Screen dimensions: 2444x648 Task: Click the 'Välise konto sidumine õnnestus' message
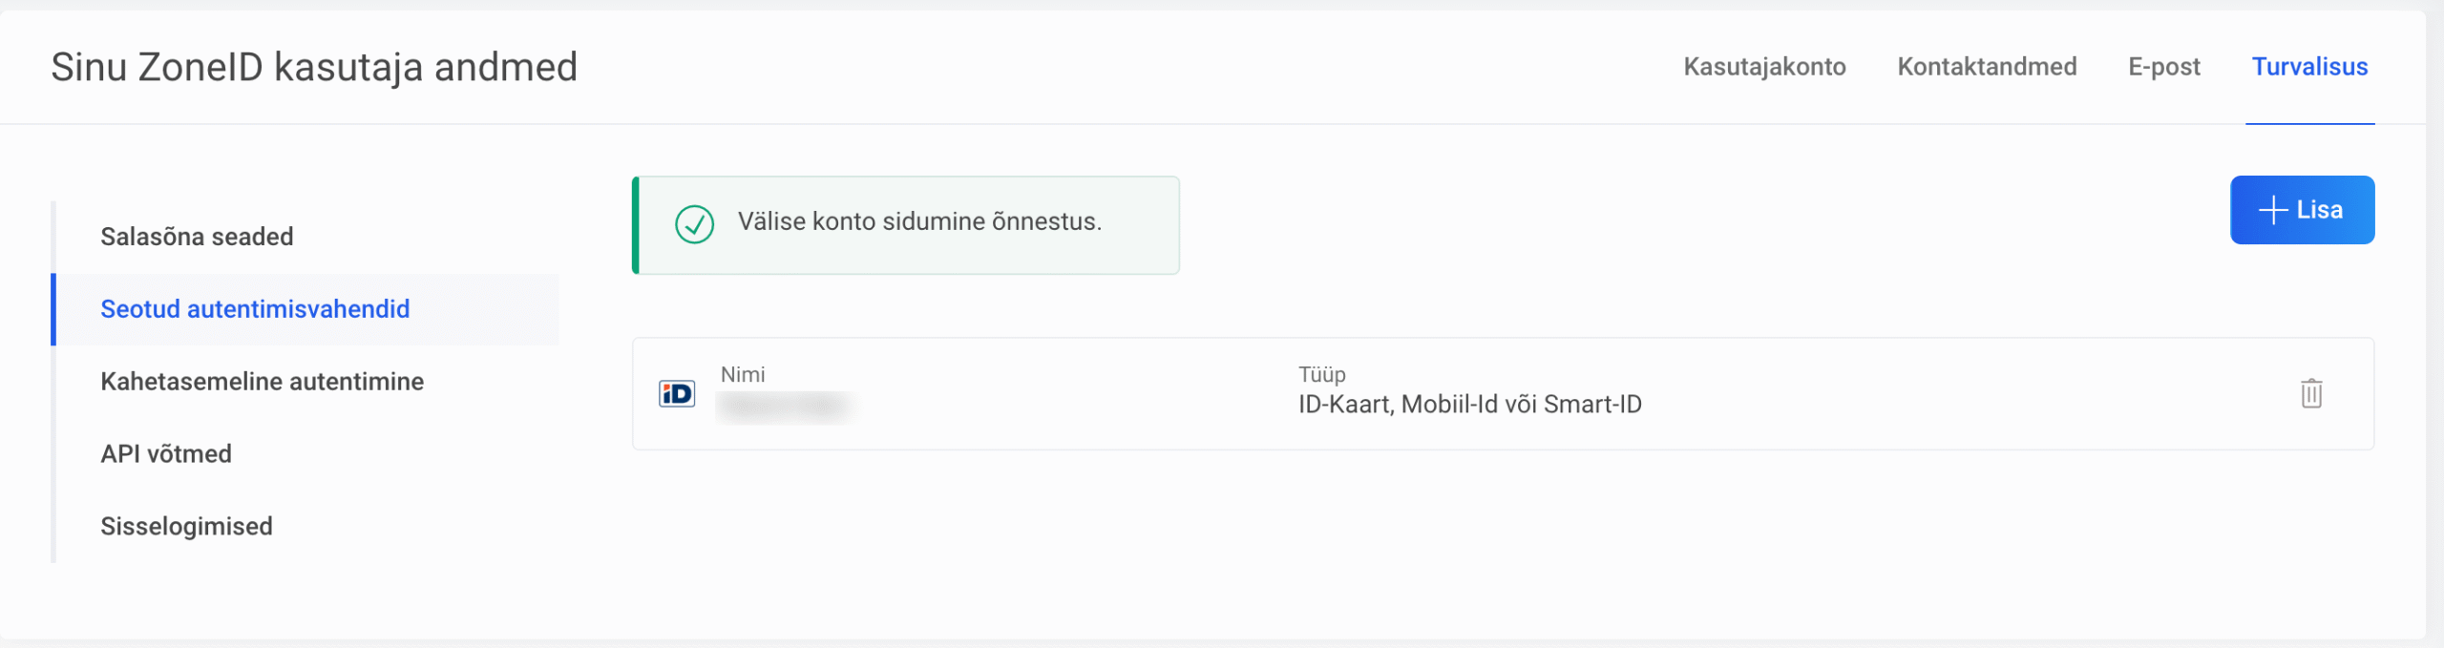pos(919,221)
